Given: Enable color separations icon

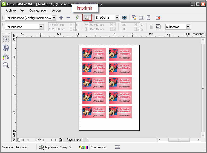Looking at the screenshot, I should pos(134,18).
